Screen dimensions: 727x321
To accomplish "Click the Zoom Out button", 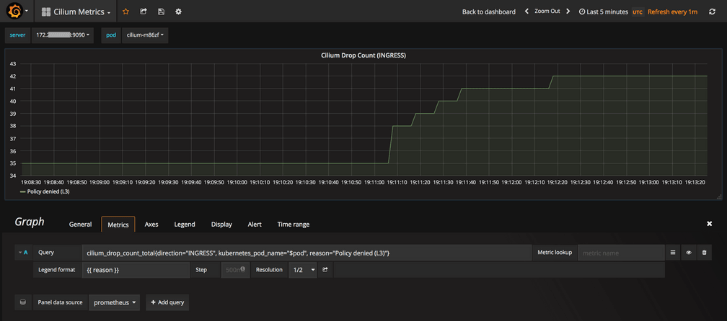I will point(547,11).
